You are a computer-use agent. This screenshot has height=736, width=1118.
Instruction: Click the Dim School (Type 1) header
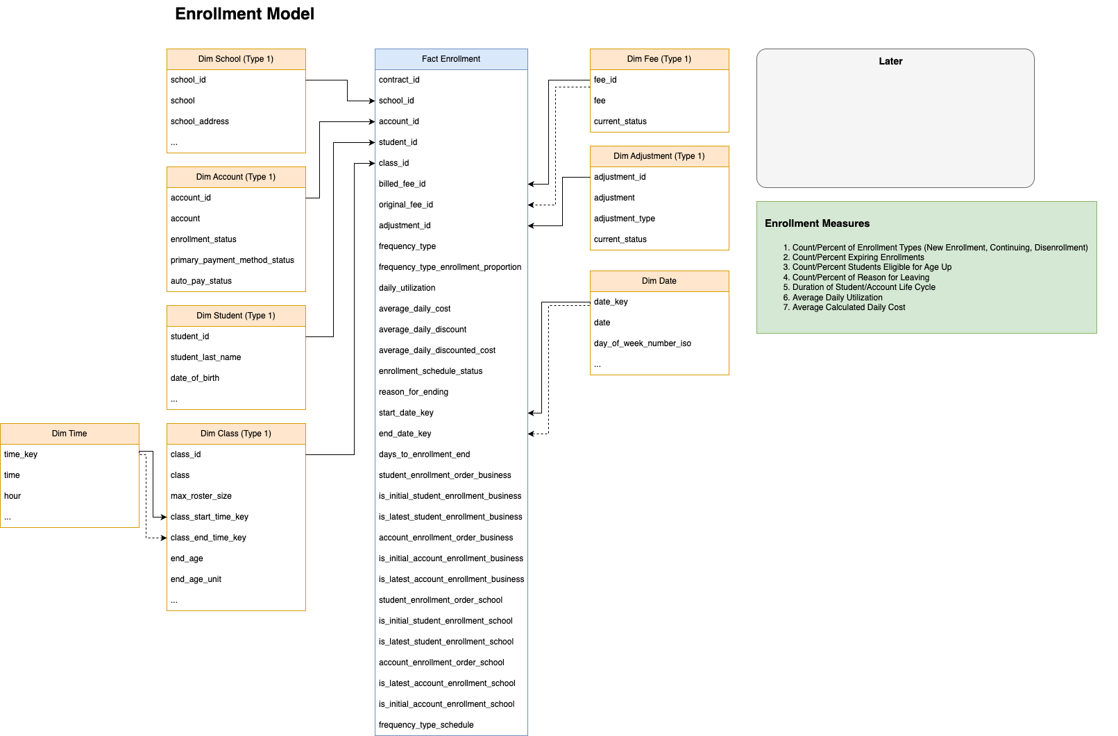pos(236,59)
